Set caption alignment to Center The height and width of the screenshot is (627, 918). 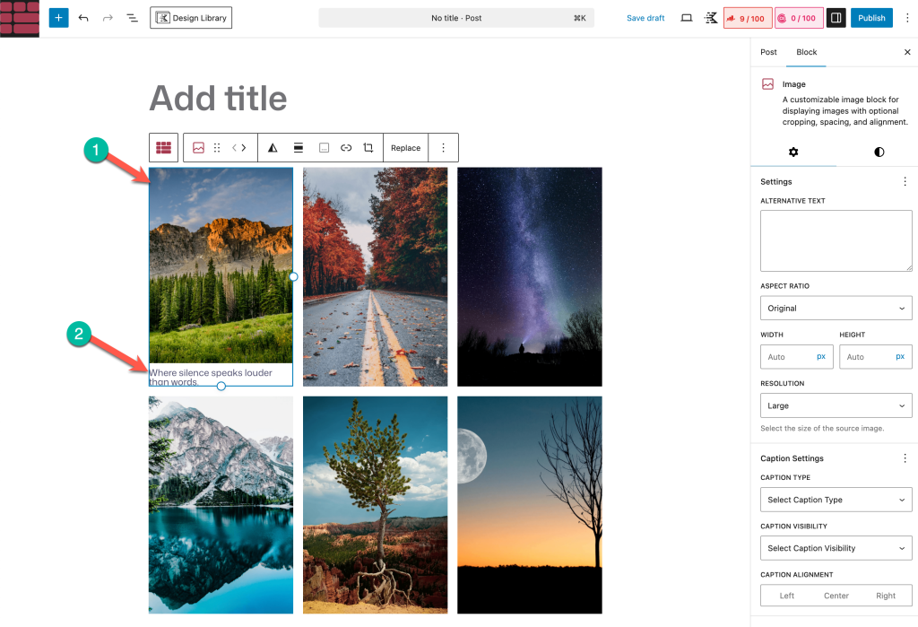836,596
